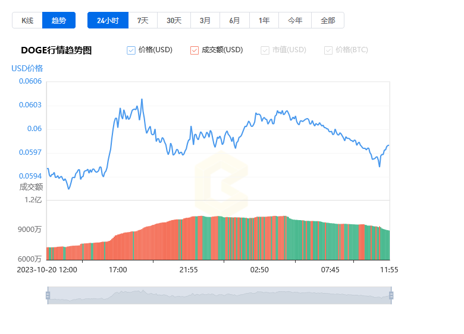Click the middle of the range slider track
The width and height of the screenshot is (464, 334).
(x=219, y=295)
